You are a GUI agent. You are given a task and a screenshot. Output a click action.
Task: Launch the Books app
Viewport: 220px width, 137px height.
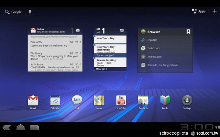click(x=165, y=102)
